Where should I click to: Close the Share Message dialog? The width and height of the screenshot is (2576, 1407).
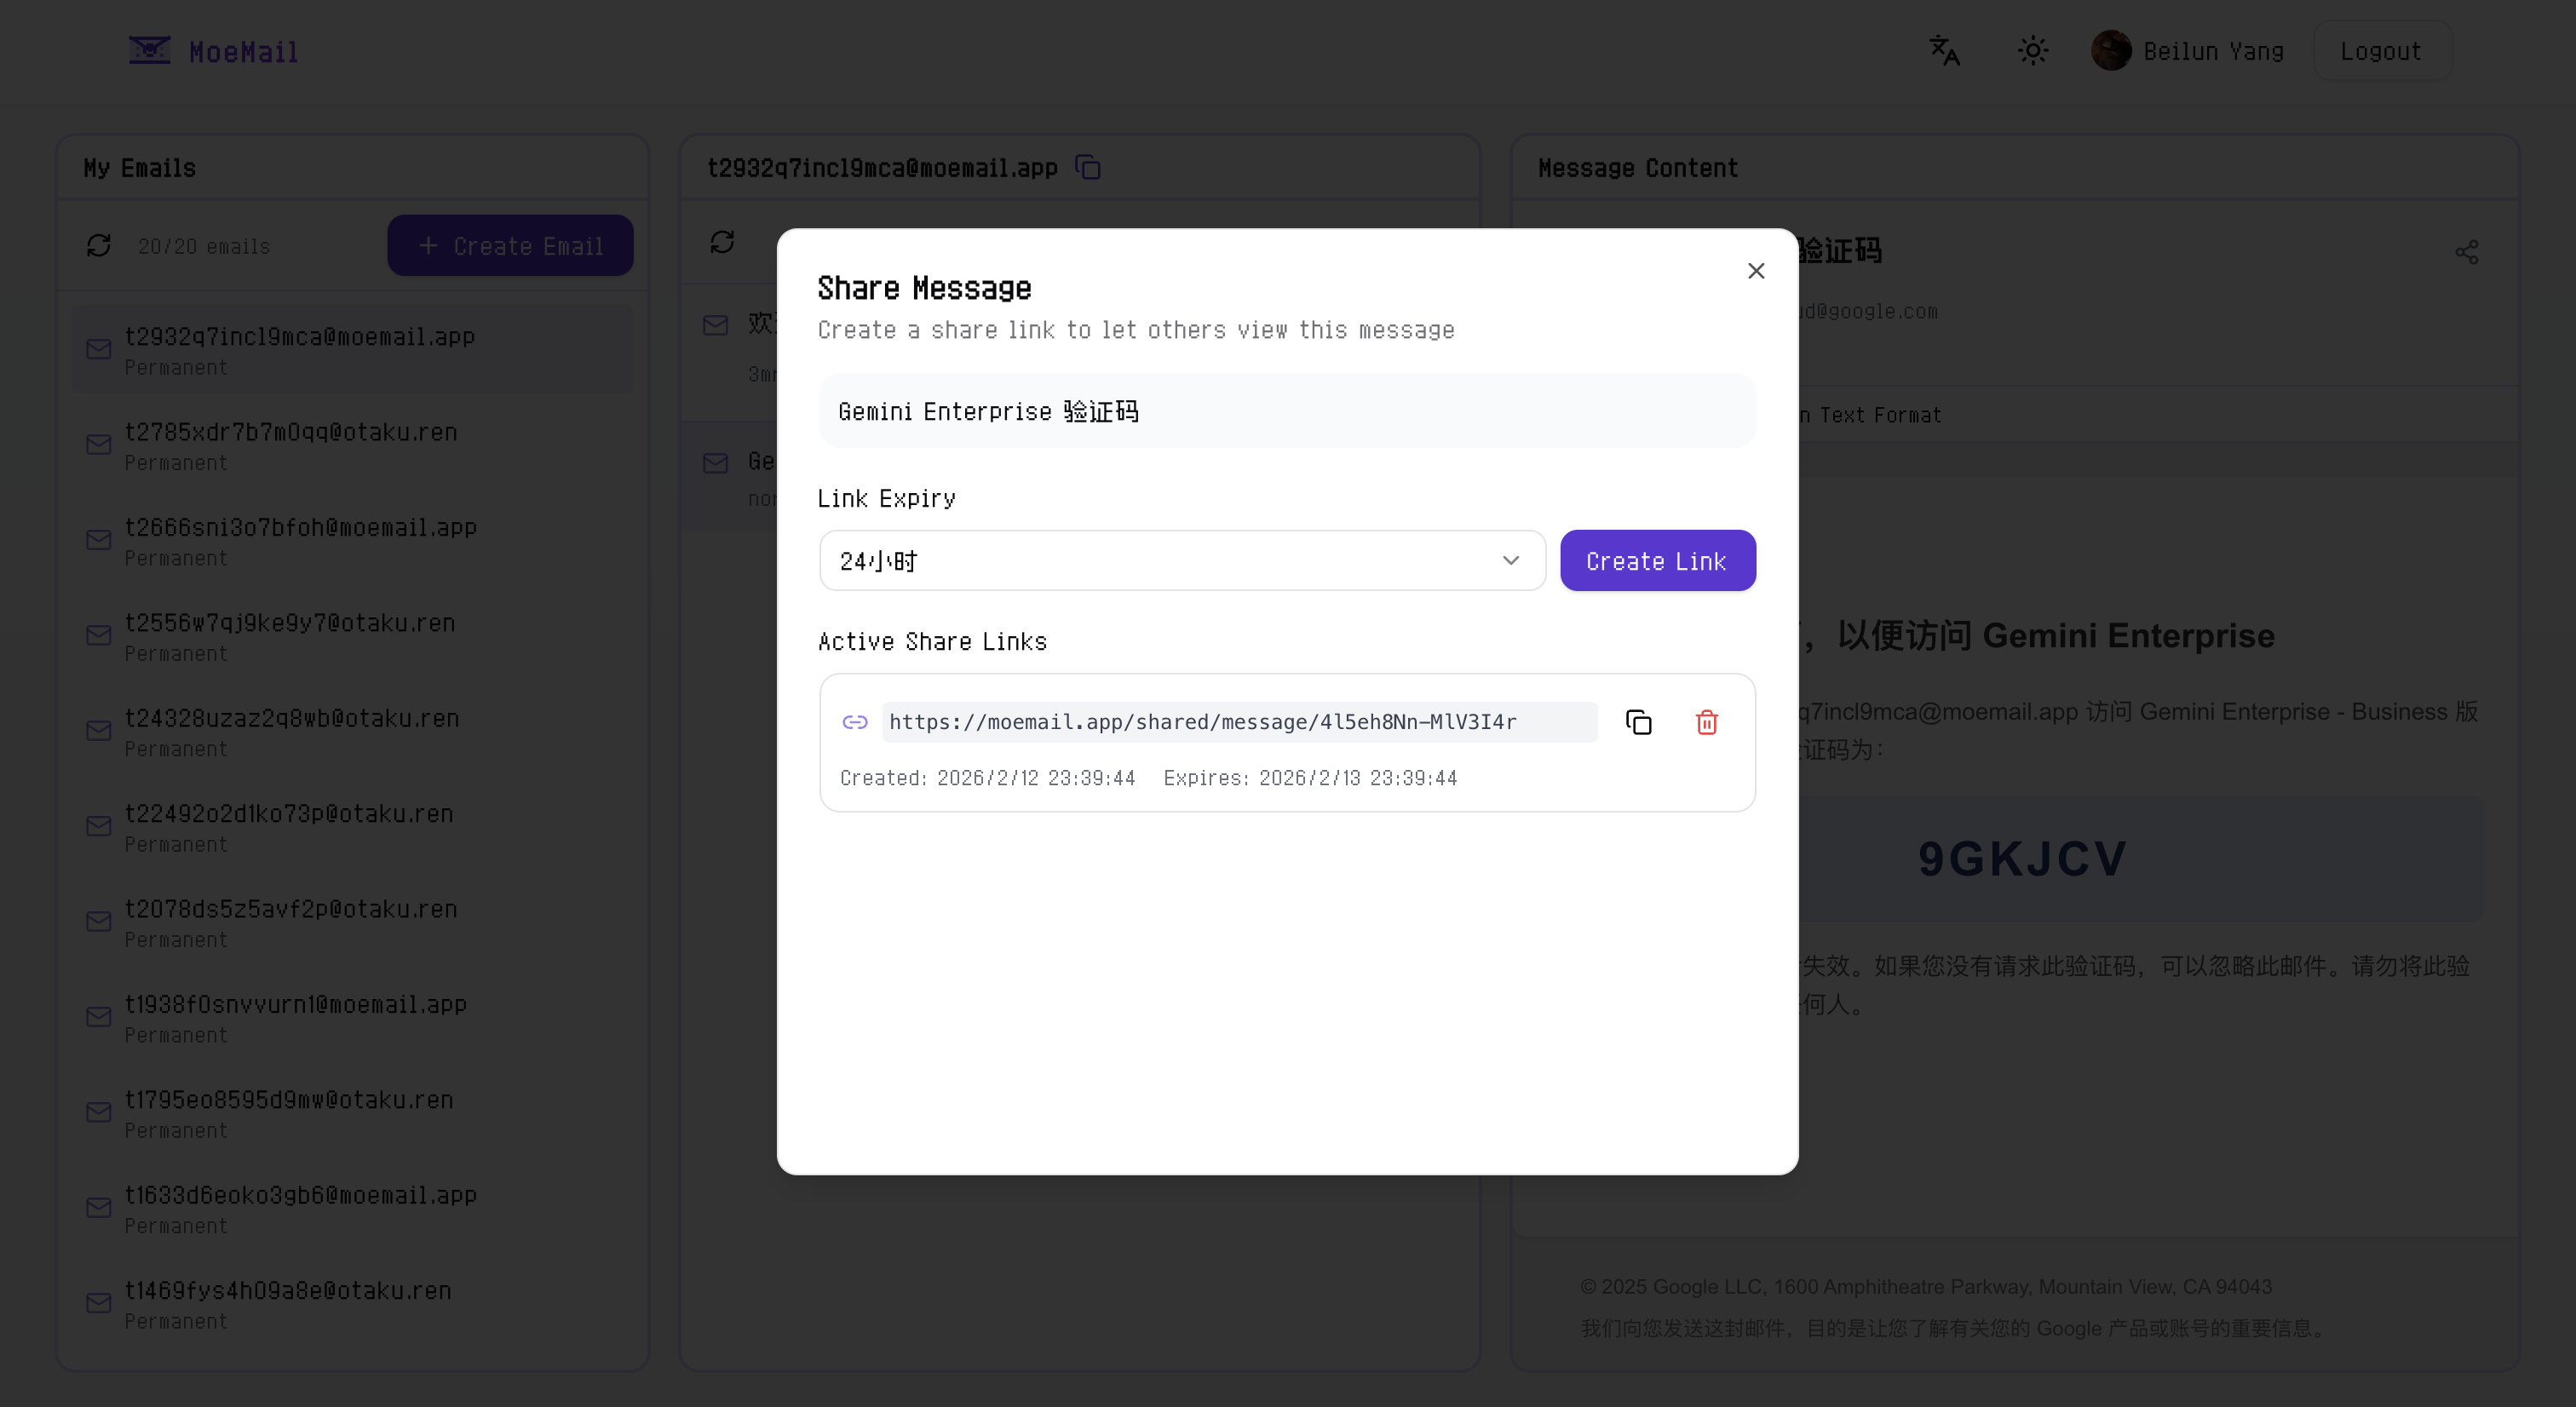[x=1755, y=270]
